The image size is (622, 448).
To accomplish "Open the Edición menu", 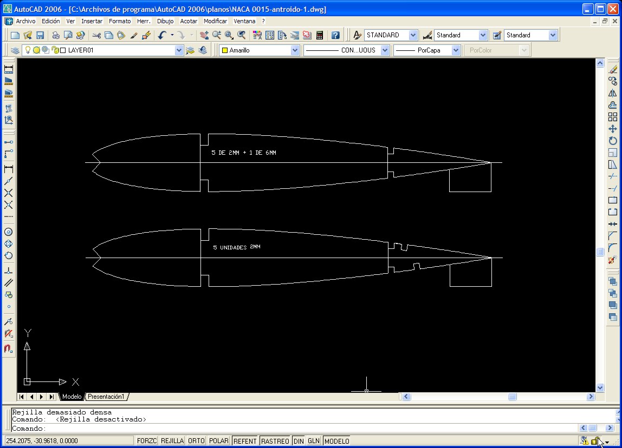I will tap(51, 21).
